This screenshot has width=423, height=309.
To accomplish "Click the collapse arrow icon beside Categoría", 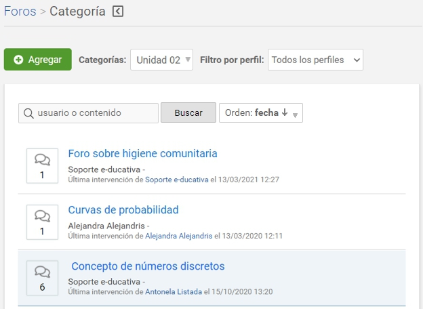I will (118, 12).
